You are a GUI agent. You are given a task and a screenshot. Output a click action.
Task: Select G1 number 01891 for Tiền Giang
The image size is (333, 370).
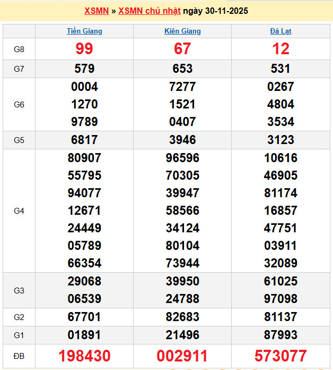[x=84, y=335]
